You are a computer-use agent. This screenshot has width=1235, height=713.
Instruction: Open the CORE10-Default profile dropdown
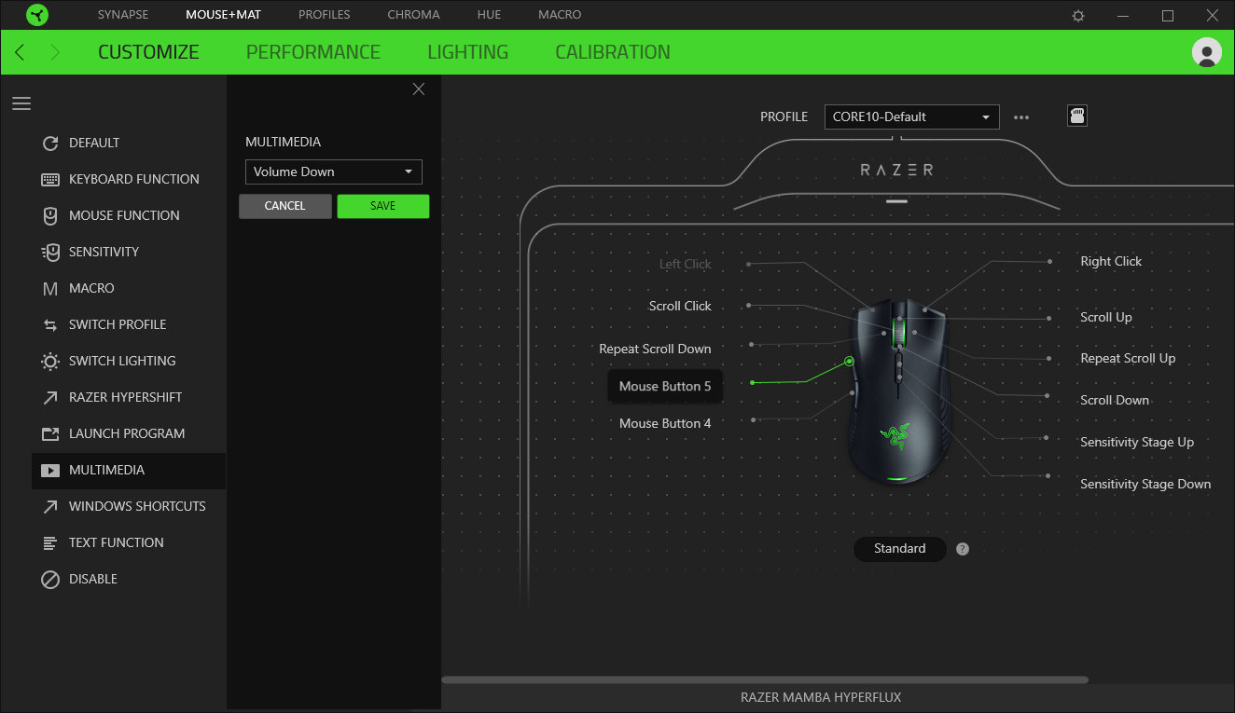911,117
